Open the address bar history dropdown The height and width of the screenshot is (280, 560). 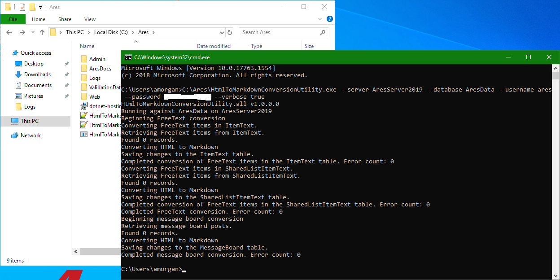(221, 32)
